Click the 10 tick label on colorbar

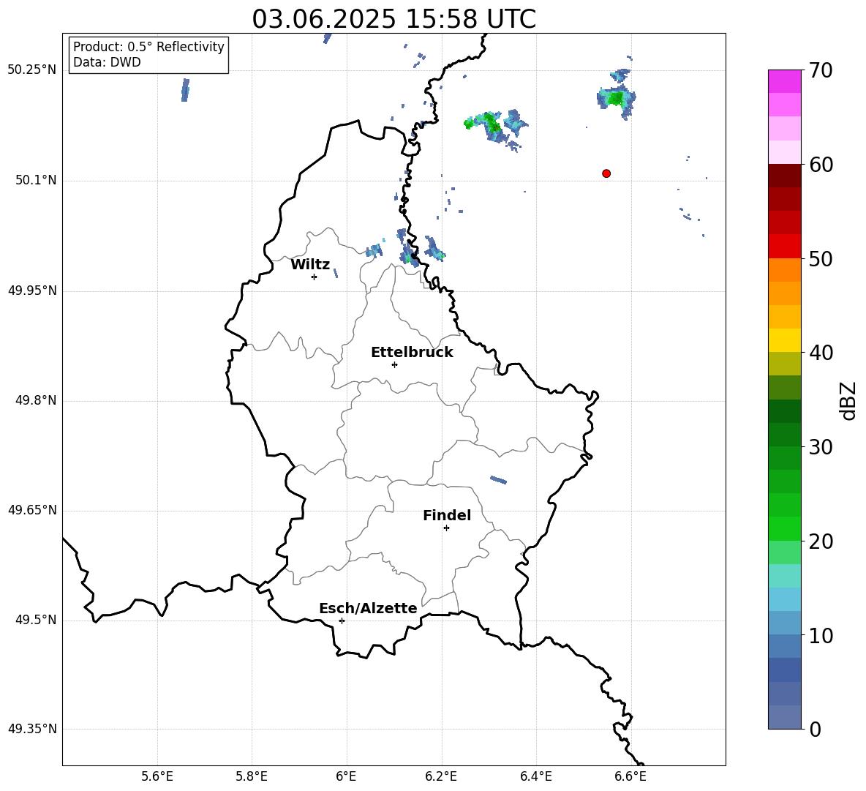pos(821,636)
